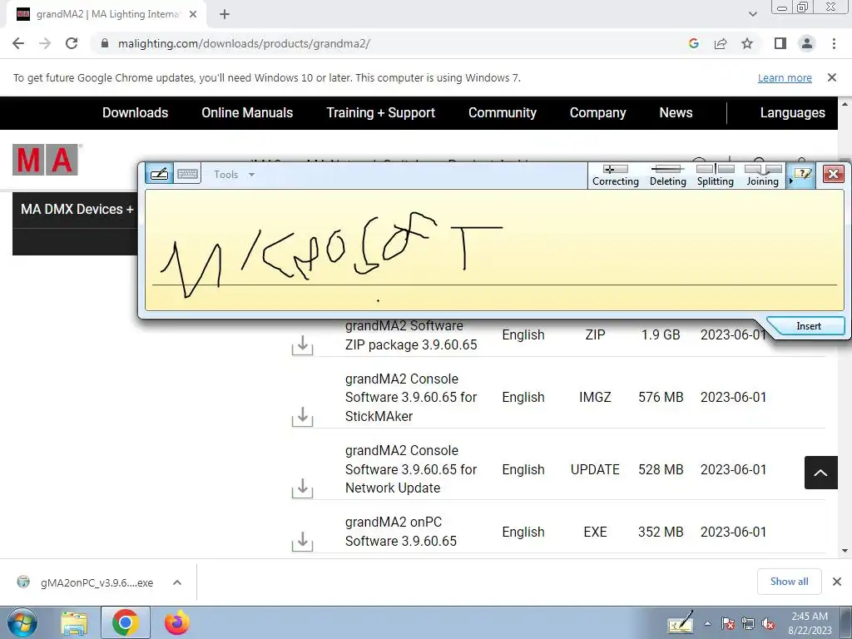The image size is (852, 639).
Task: Show the Correcting gesture demo
Action: [615, 176]
